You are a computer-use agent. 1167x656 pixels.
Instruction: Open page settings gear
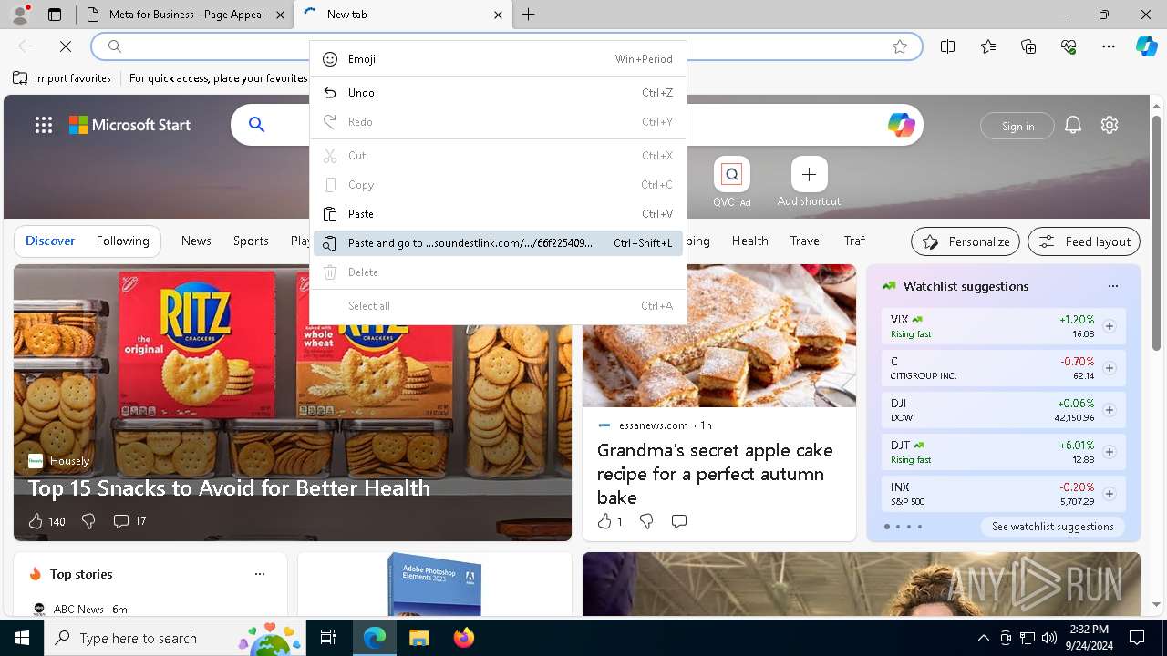(x=1110, y=125)
